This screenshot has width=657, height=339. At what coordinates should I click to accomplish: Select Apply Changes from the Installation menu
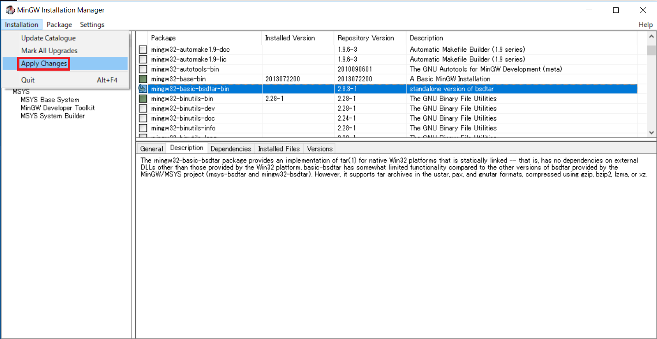pyautogui.click(x=44, y=64)
